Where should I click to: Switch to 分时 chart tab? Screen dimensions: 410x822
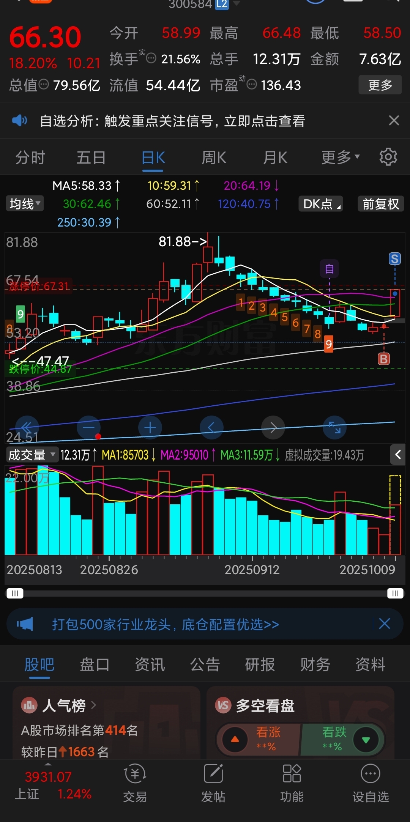coord(30,157)
